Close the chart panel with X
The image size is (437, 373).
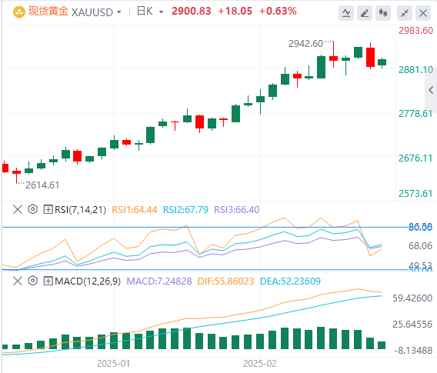click(x=423, y=13)
